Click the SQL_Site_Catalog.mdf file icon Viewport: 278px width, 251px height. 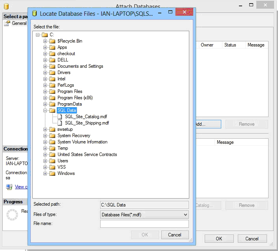pyautogui.click(x=60, y=117)
